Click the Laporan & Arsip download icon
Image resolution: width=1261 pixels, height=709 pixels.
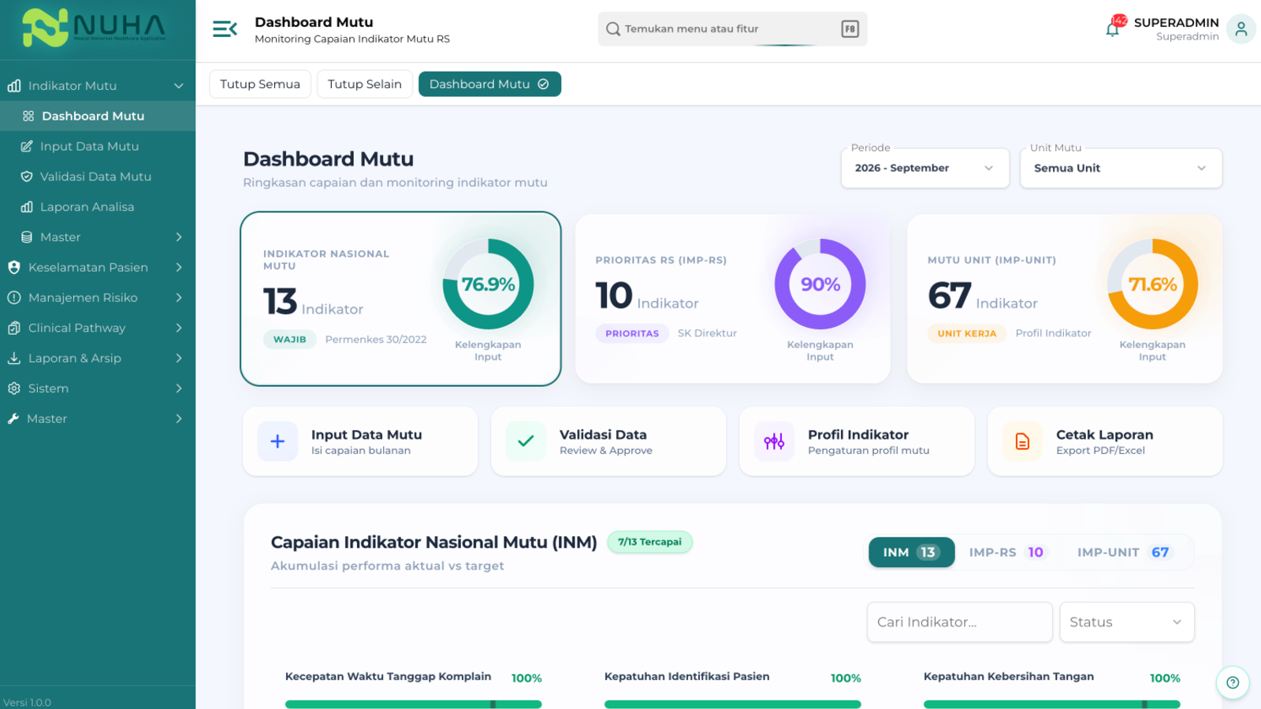pyautogui.click(x=13, y=358)
